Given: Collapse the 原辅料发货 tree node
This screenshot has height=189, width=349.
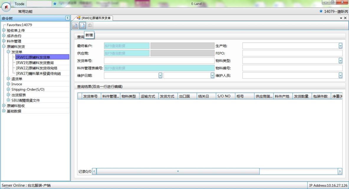Looking at the screenshot, I should [4, 47].
